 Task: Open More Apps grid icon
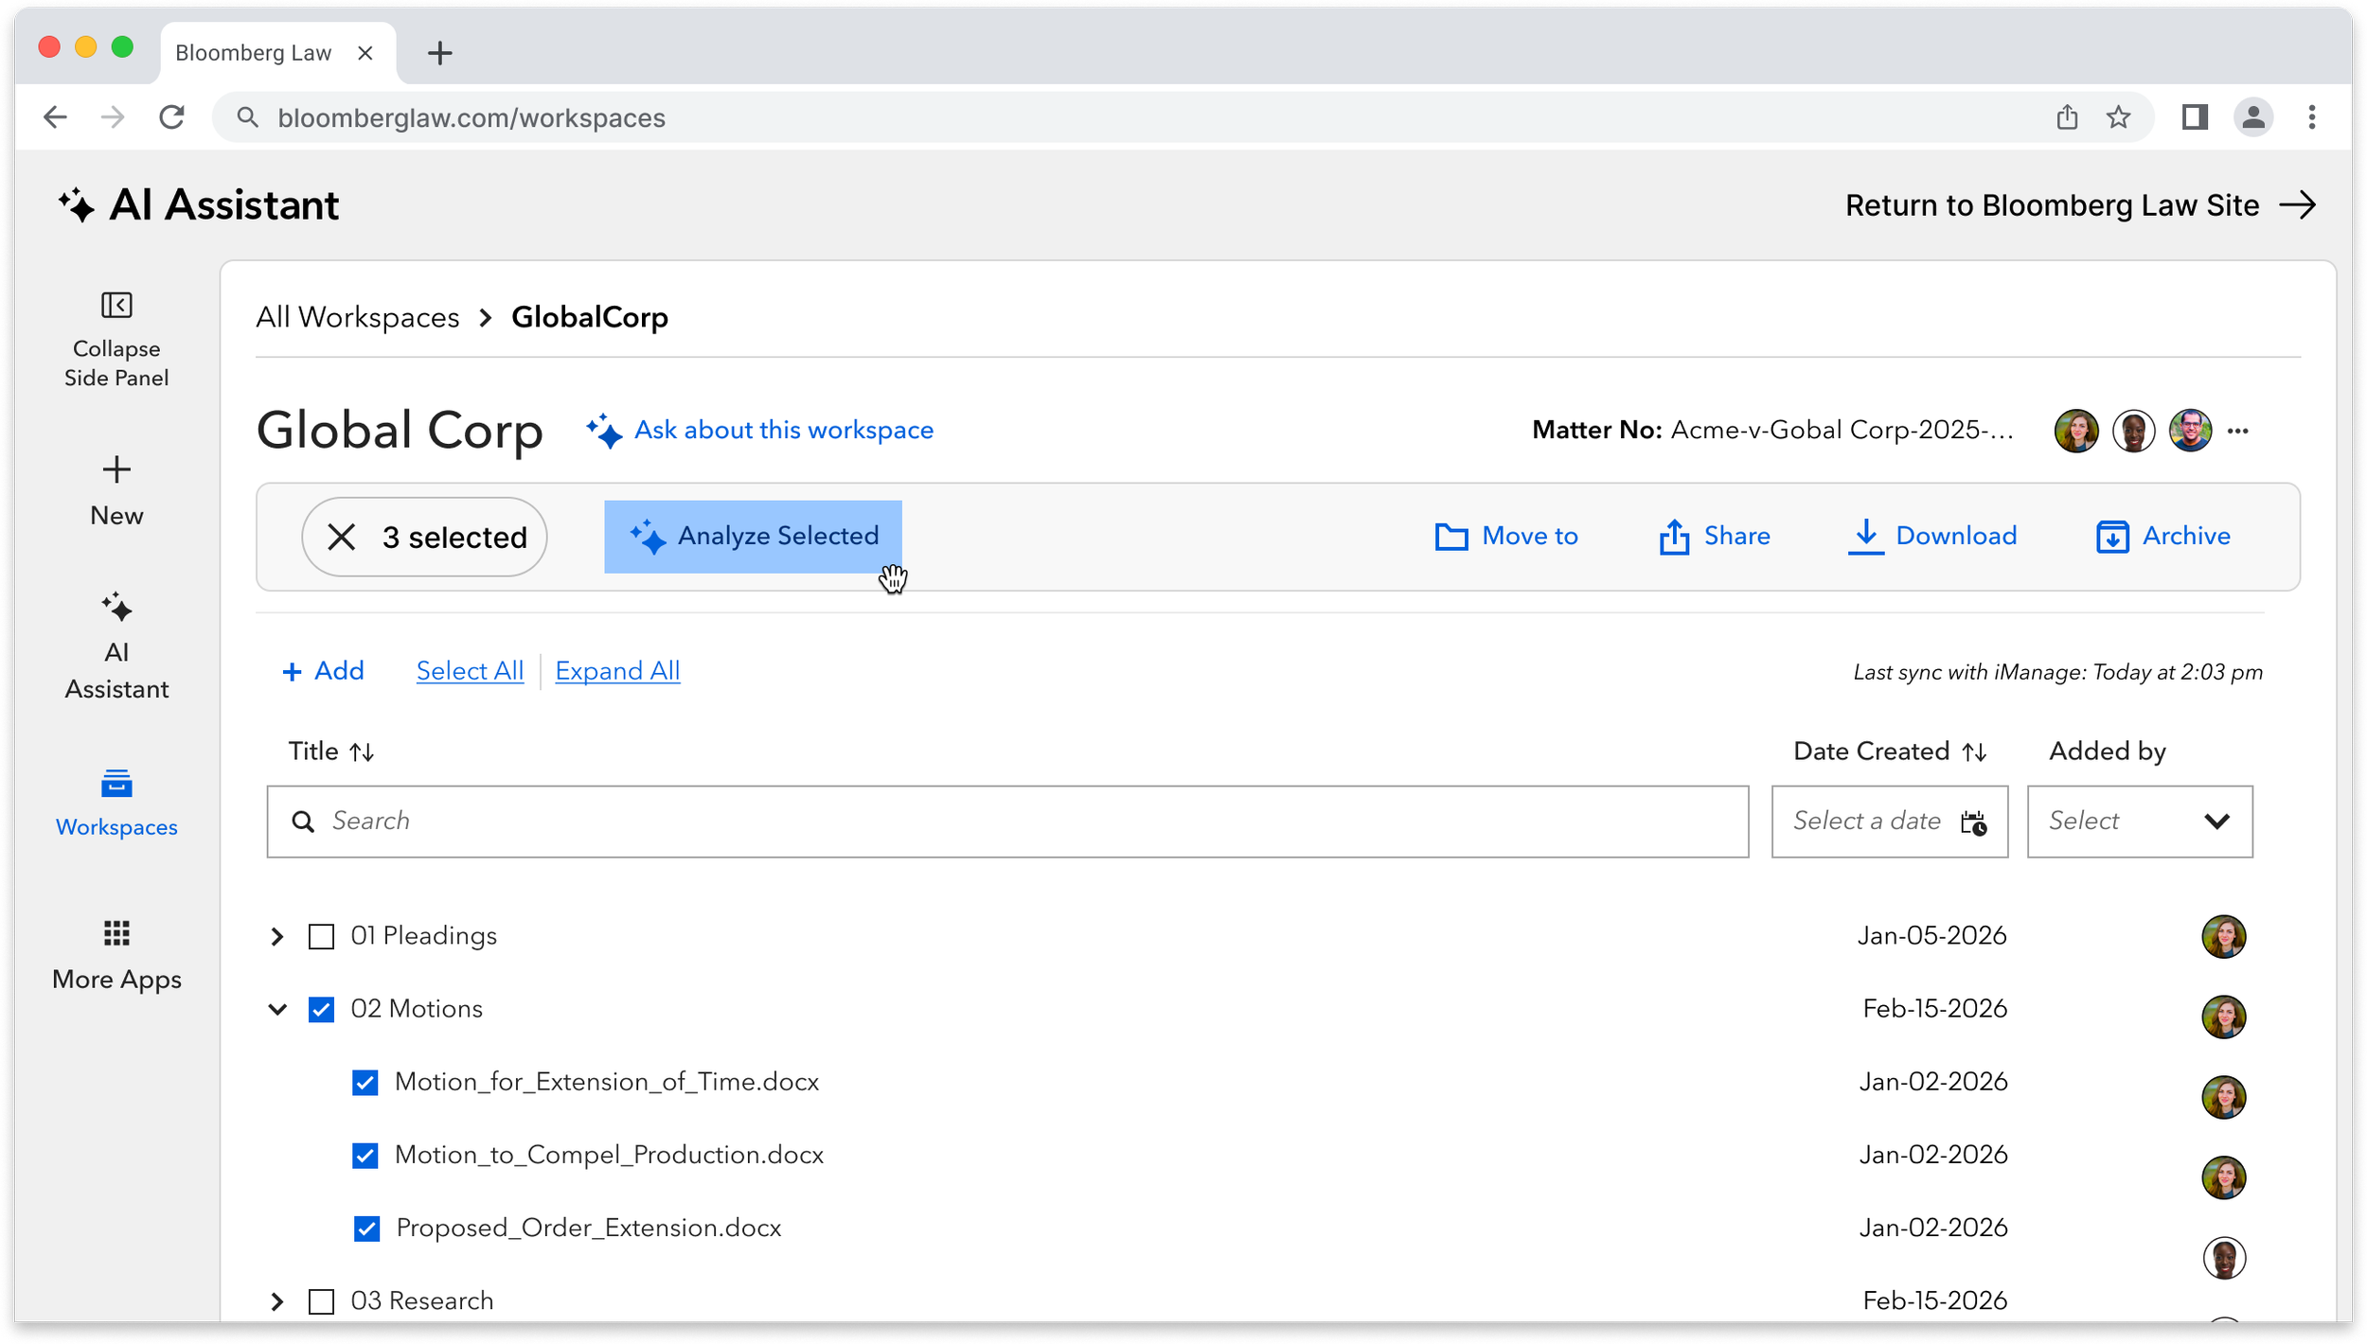point(116,932)
